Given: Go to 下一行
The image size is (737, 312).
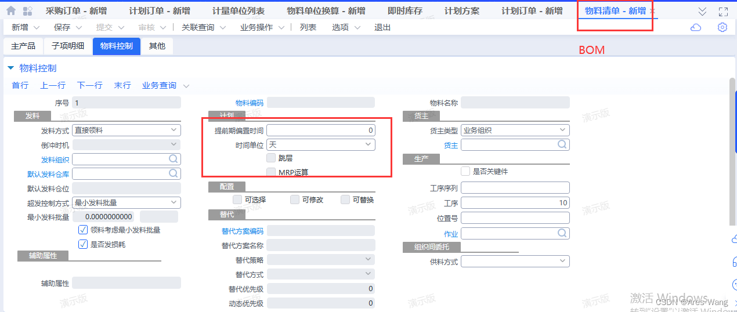Looking at the screenshot, I should coord(89,85).
